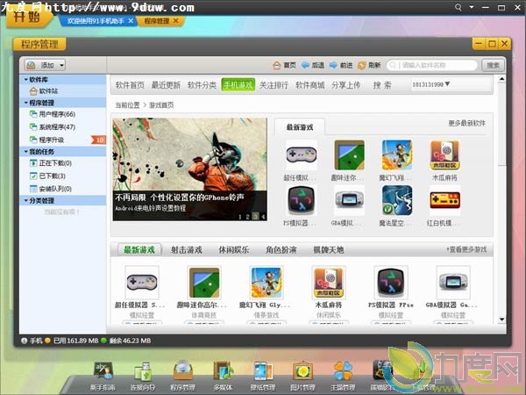The image size is (526, 395).
Task: Launch 新手指南 from the bottom dock
Action: (x=103, y=377)
